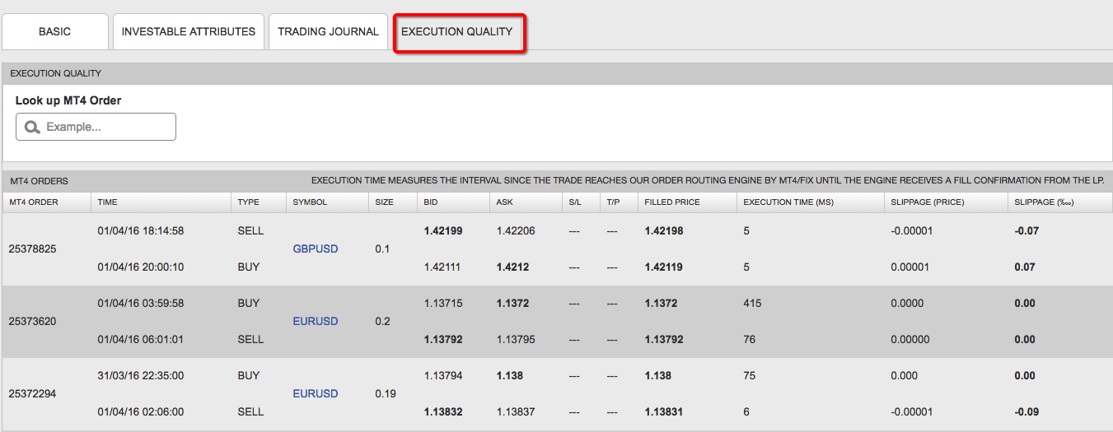Click the SYMBOL column header
1113x432 pixels.
click(x=326, y=202)
